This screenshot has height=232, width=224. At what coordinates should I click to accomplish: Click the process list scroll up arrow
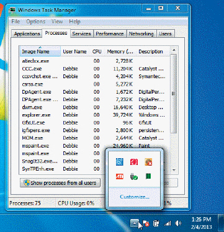coord(174,50)
